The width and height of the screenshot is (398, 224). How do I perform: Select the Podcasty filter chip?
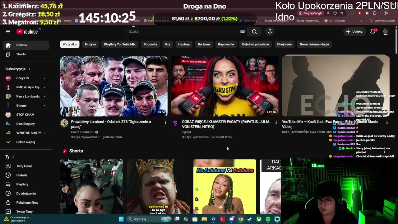click(x=150, y=44)
